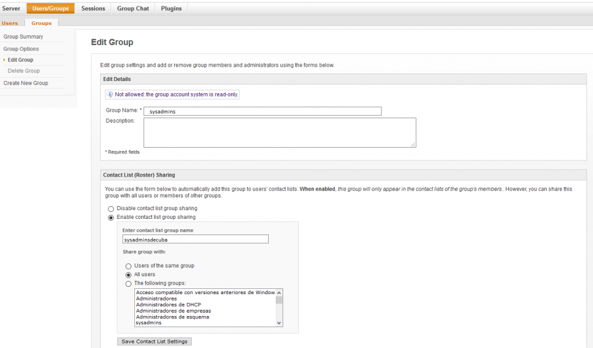Select sysadmins in the groups list
Image resolution: width=593 pixels, height=348 pixels.
(x=206, y=323)
